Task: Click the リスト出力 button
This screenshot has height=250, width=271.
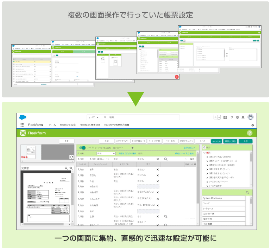Action: 170,141
